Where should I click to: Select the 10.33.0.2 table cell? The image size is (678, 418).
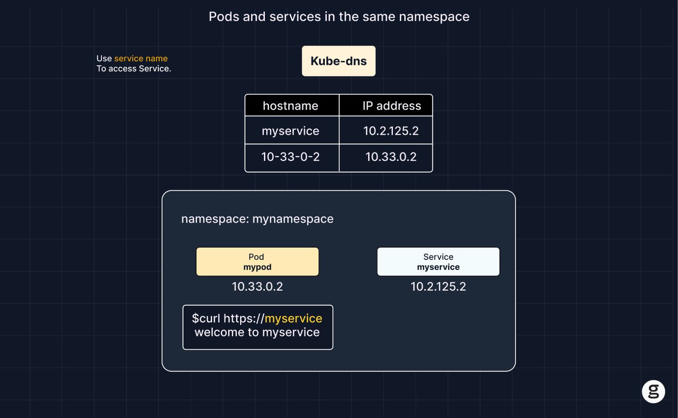tap(386, 158)
